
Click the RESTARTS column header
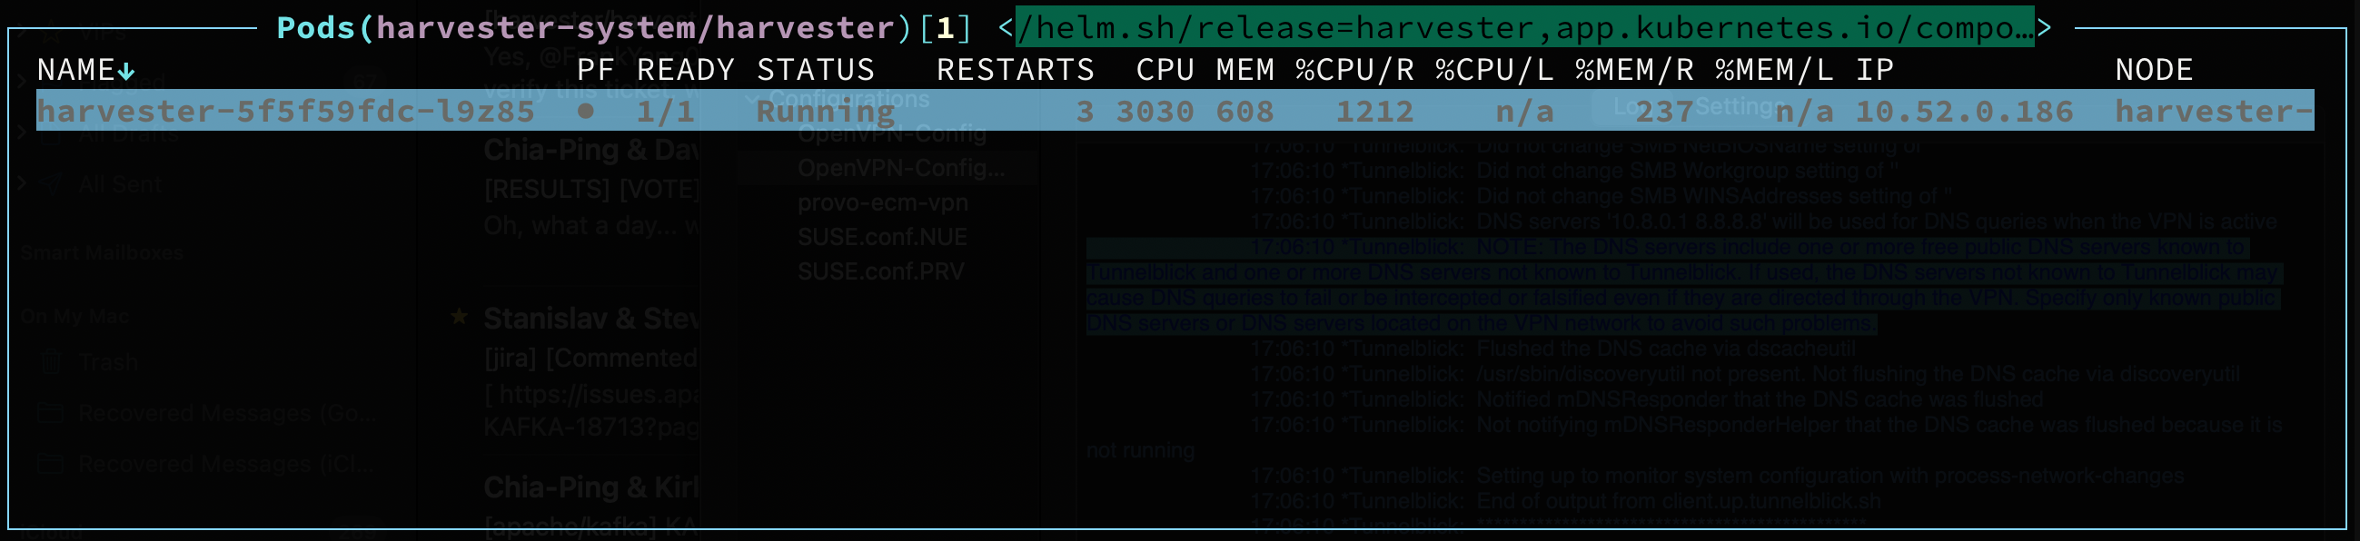pyautogui.click(x=1014, y=71)
